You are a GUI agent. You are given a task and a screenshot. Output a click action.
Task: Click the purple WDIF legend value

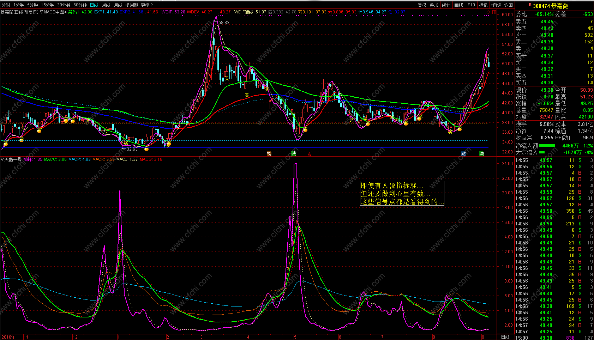tap(173, 12)
